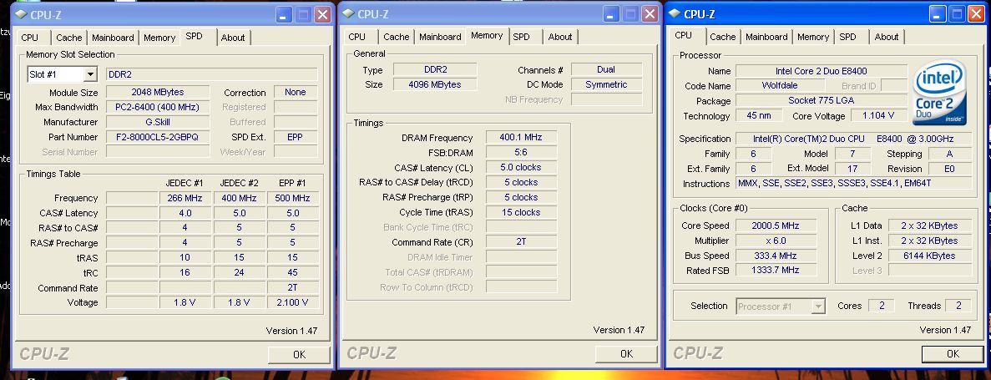This screenshot has width=991, height=380.
Task: Click the Level 2 cache 6144 KBytes value
Action: (x=930, y=256)
